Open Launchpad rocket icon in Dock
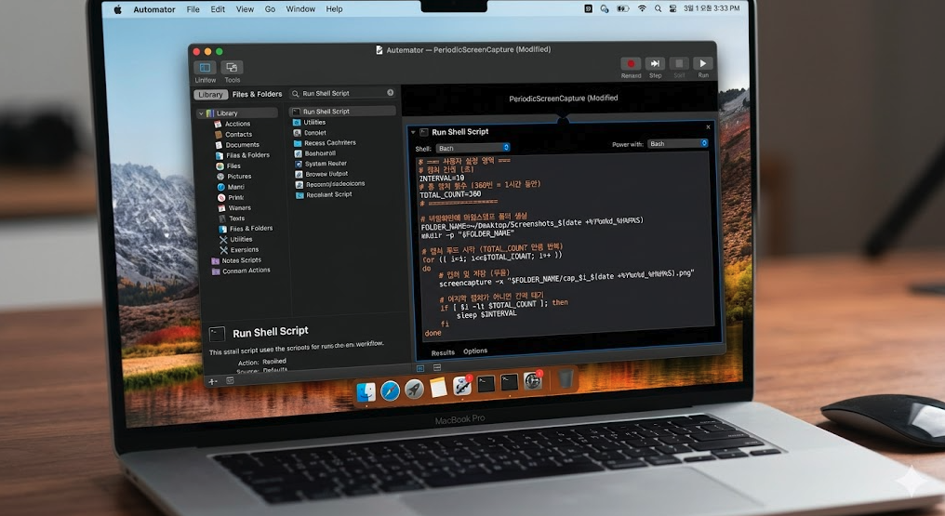The height and width of the screenshot is (516, 945). pos(414,390)
